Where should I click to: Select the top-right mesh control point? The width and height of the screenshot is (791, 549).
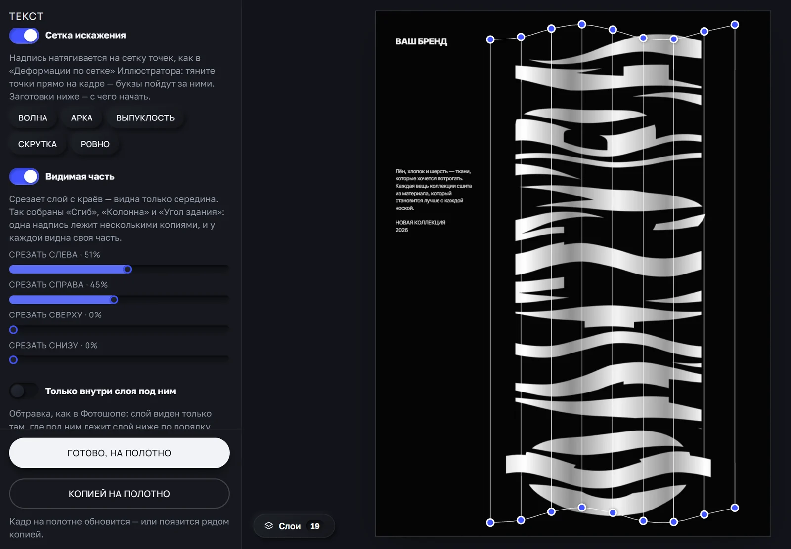735,25
